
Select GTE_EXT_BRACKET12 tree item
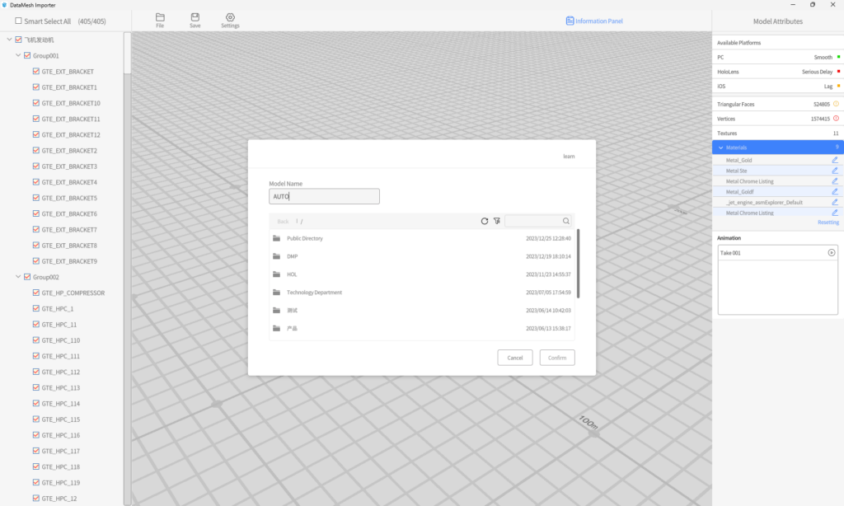coord(71,134)
